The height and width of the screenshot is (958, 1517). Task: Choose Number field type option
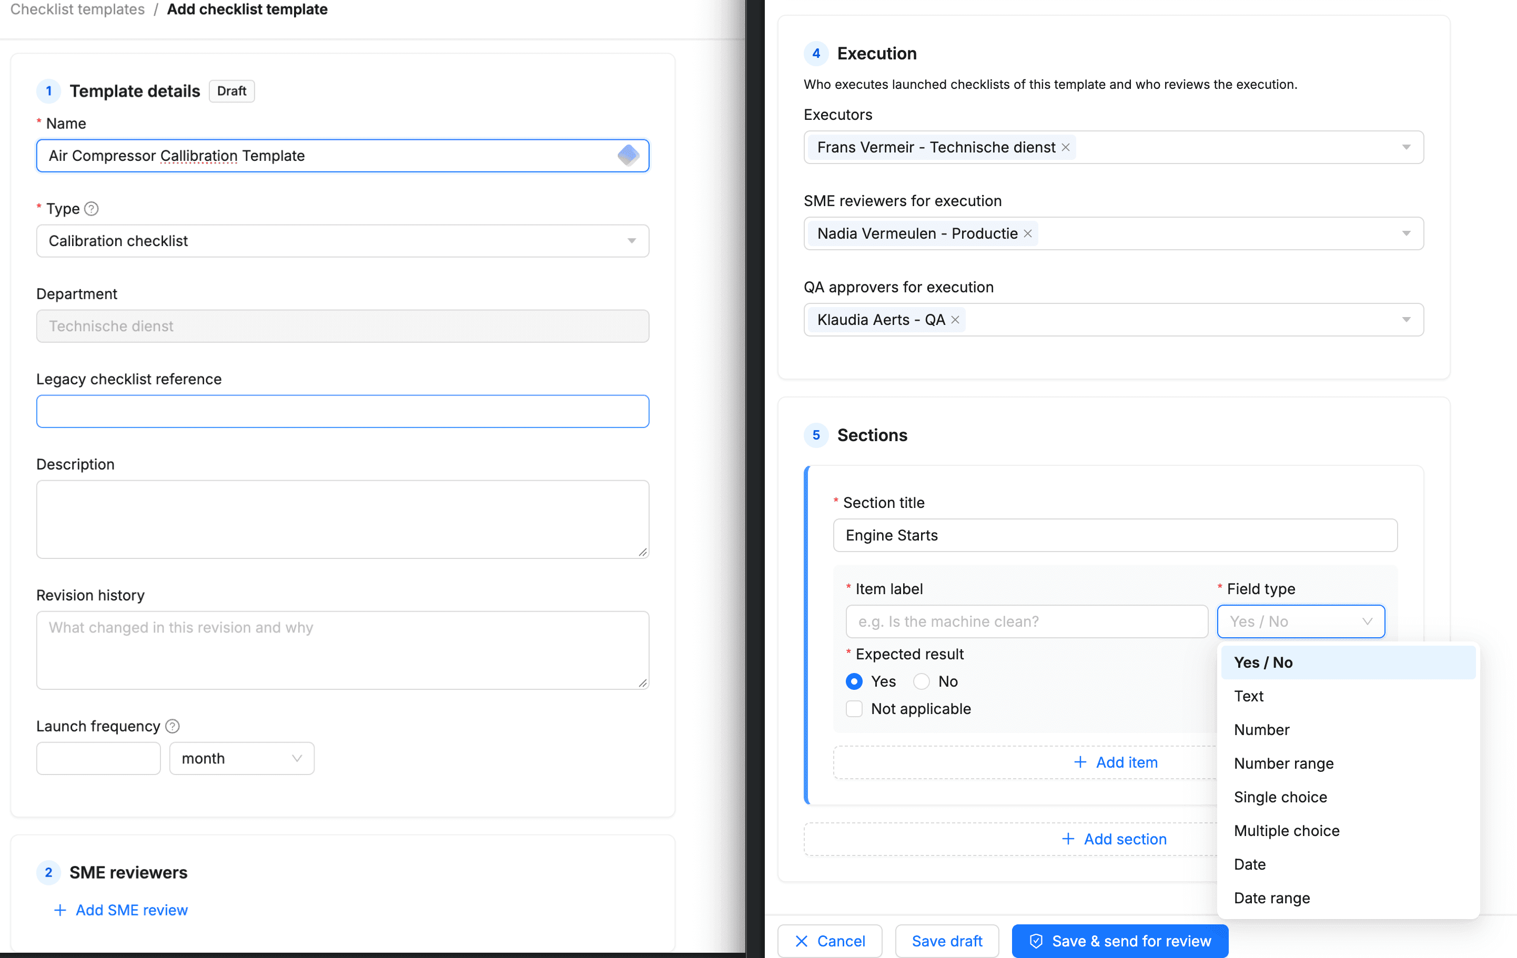pyautogui.click(x=1348, y=730)
